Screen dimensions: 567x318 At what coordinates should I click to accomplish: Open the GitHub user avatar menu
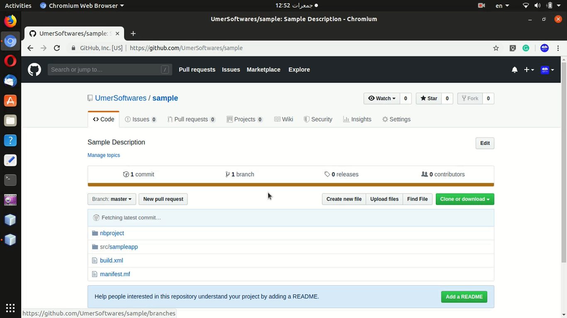tap(547, 70)
